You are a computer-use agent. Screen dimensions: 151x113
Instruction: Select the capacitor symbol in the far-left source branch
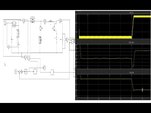pos(12,39)
